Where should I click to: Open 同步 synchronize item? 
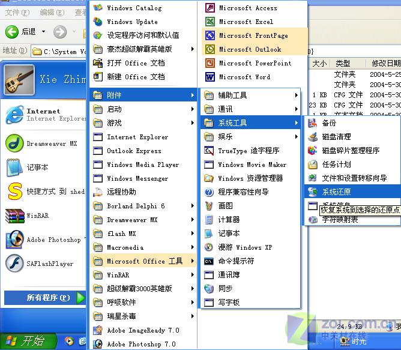tap(250, 289)
